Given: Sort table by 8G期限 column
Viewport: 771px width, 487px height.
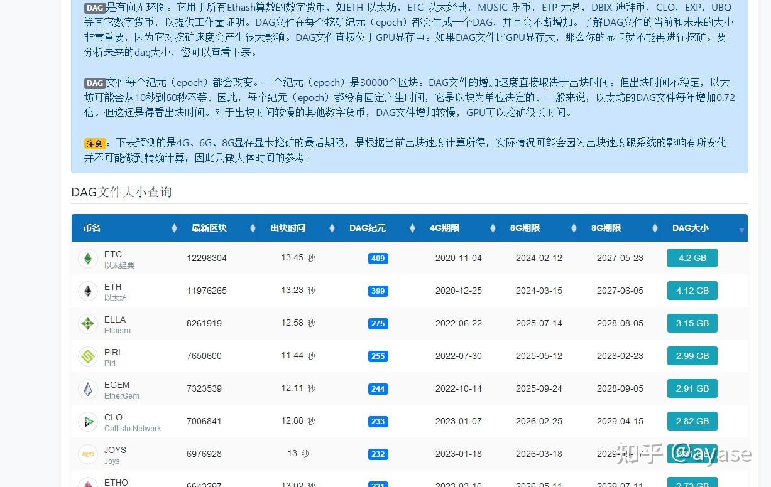Looking at the screenshot, I should click(620, 228).
